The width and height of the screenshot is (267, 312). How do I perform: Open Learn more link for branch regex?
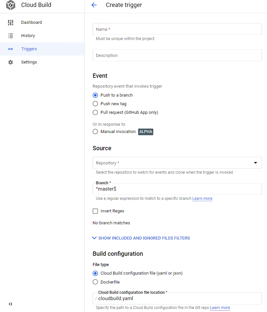[x=202, y=199]
